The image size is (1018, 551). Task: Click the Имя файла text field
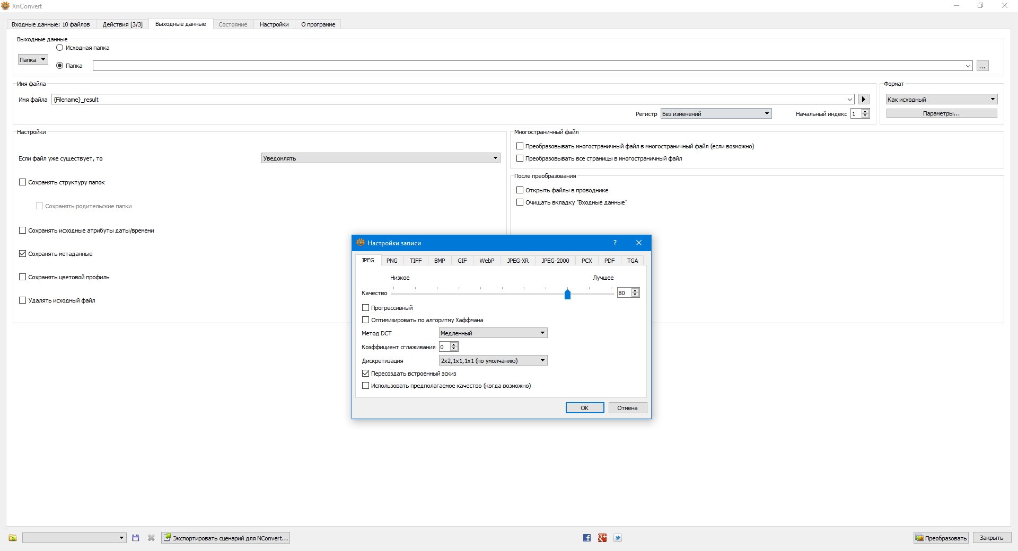click(x=451, y=100)
